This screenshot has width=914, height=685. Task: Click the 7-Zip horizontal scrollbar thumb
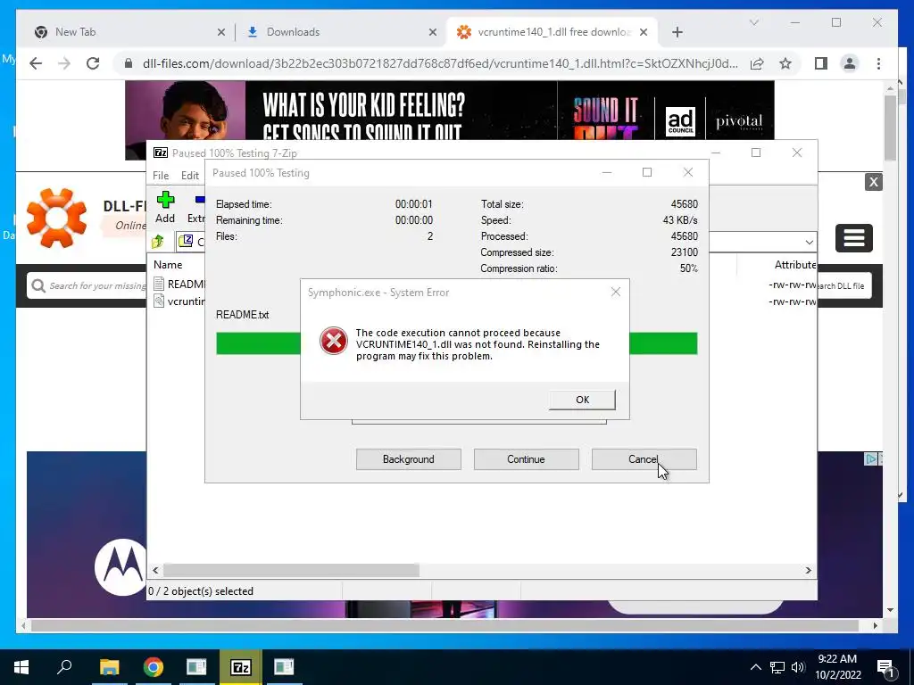[291, 570]
